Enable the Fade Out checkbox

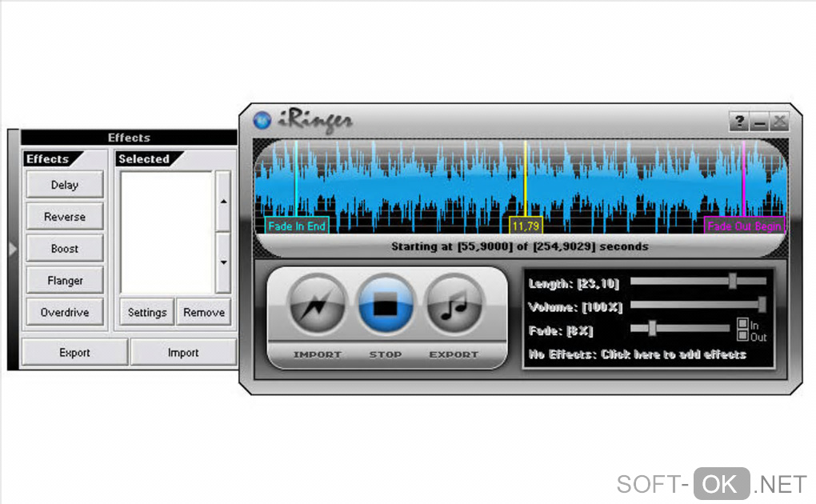742,336
